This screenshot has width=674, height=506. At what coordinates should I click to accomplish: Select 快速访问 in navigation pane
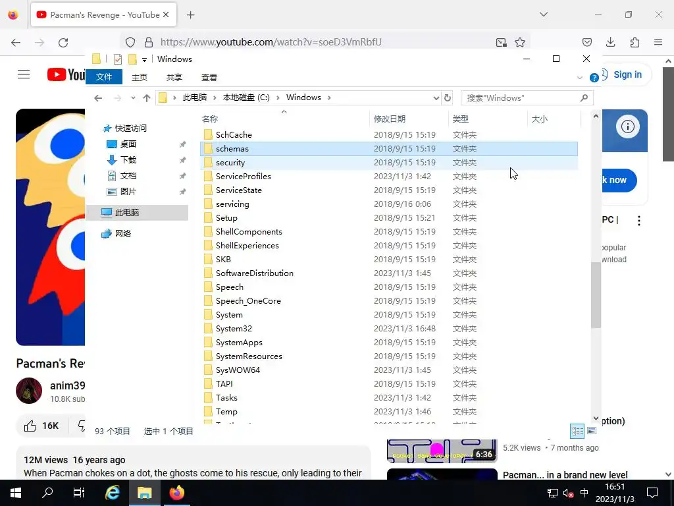click(131, 128)
